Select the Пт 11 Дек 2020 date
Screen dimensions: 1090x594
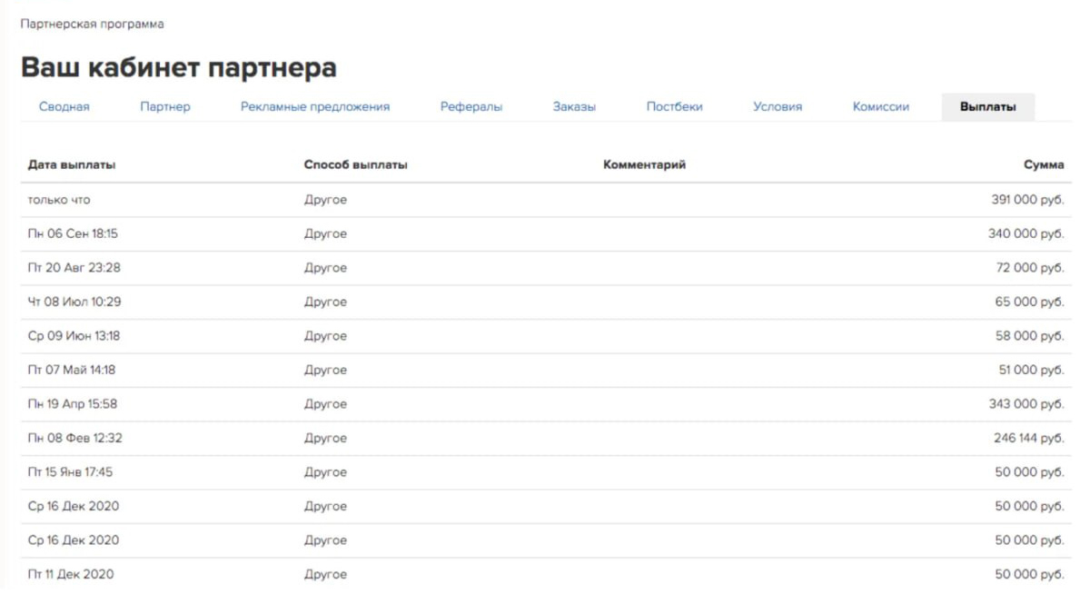tap(71, 574)
